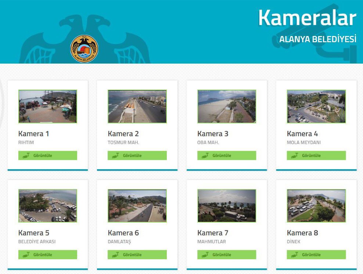Click camera icon on Kamera 6 Görüntüle button
Screen dimensions: 363x274
(x=115, y=255)
